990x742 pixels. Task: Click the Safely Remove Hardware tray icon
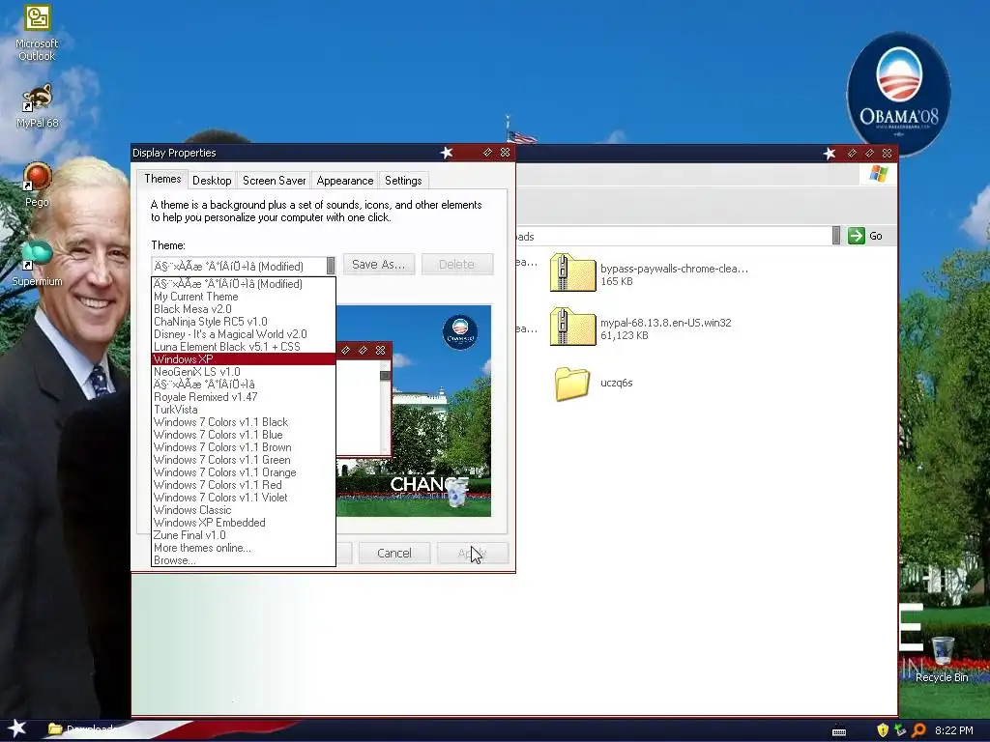pos(900,730)
